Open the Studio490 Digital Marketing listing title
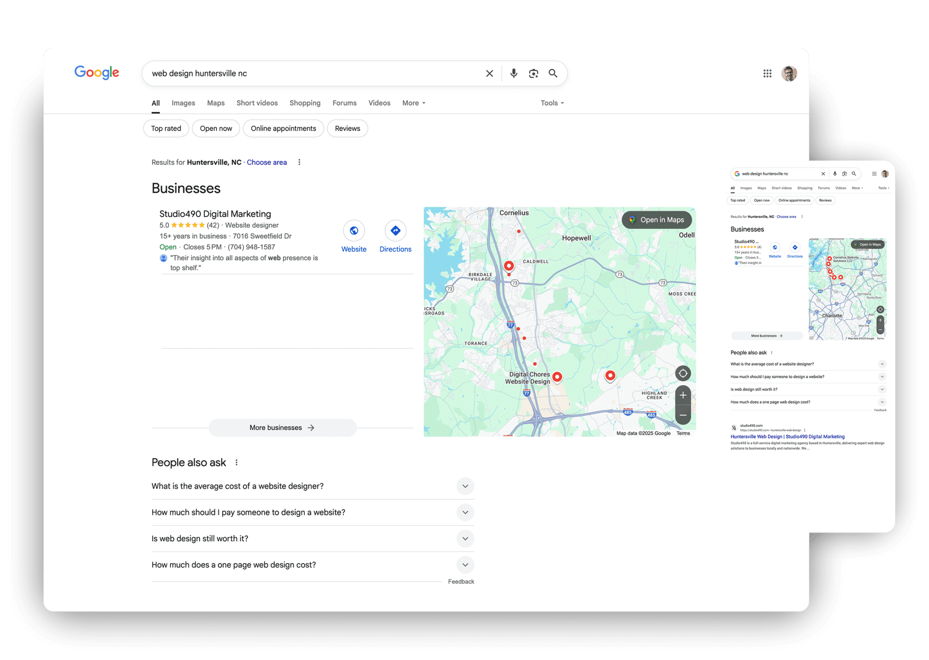Viewport: 929px width, 660px height. (x=215, y=214)
